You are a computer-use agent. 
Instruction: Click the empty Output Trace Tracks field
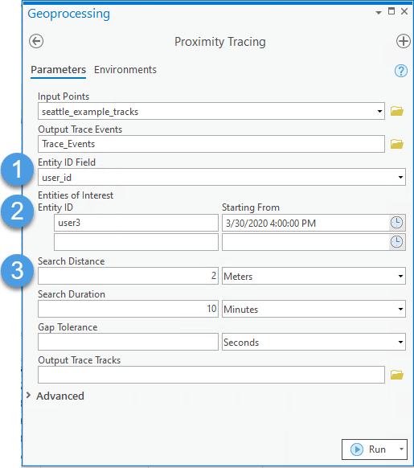pos(211,375)
